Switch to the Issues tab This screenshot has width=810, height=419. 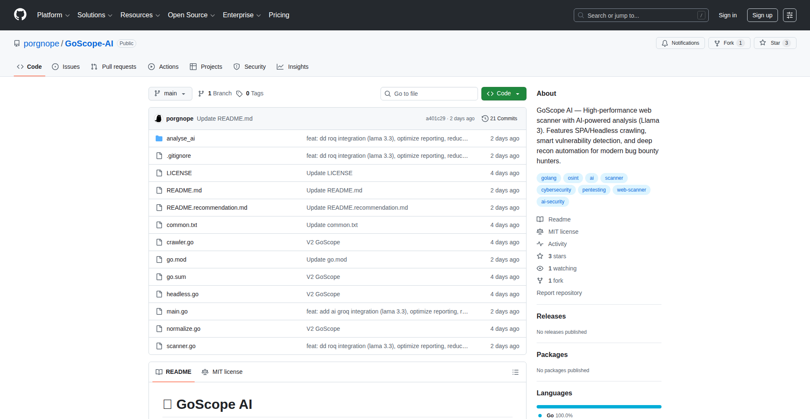pos(66,67)
